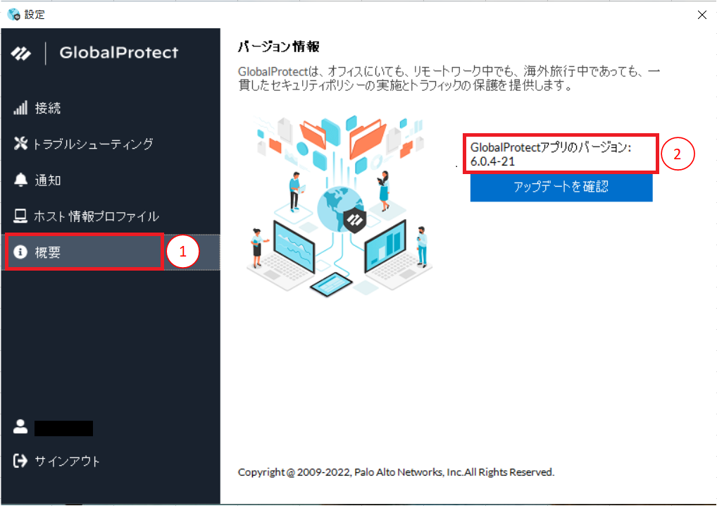Click the サインアウト link
This screenshot has width=717, height=506.
(67, 461)
